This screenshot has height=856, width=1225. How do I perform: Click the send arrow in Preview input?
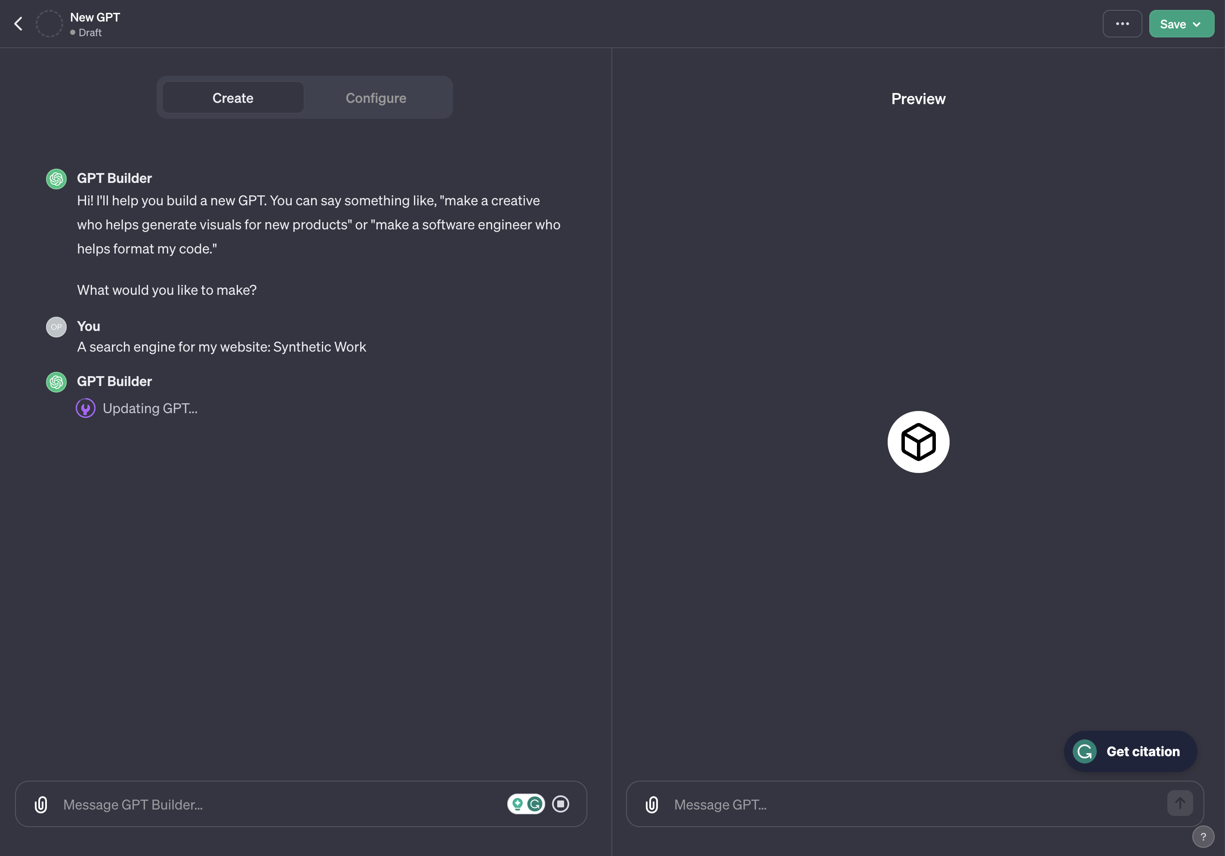click(1180, 803)
